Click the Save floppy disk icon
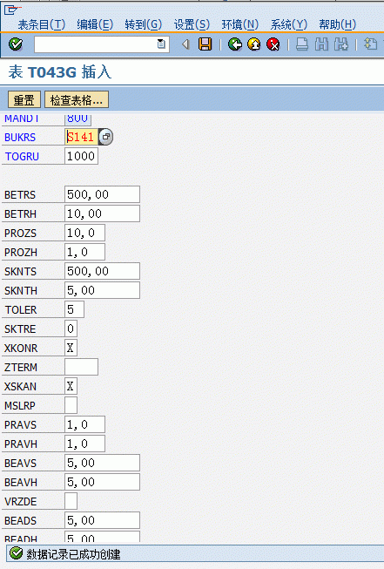The image size is (384, 569). click(x=205, y=44)
